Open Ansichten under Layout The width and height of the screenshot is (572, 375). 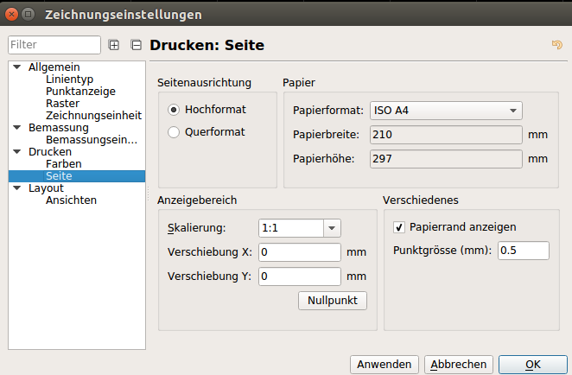pyautogui.click(x=71, y=200)
